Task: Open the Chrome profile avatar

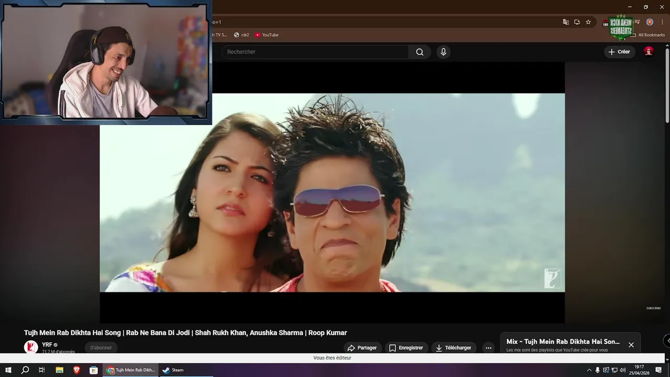Action: [x=650, y=22]
